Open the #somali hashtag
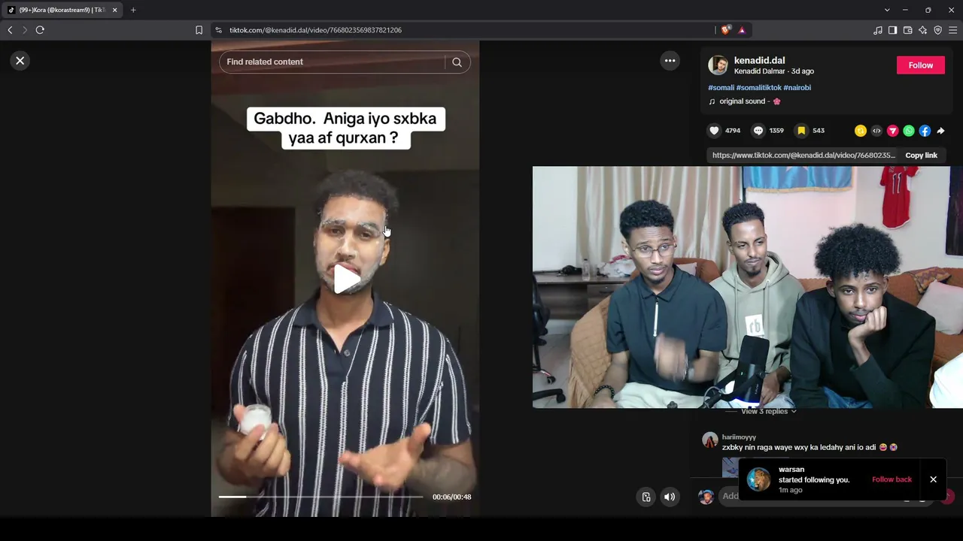963x541 pixels. coord(721,88)
